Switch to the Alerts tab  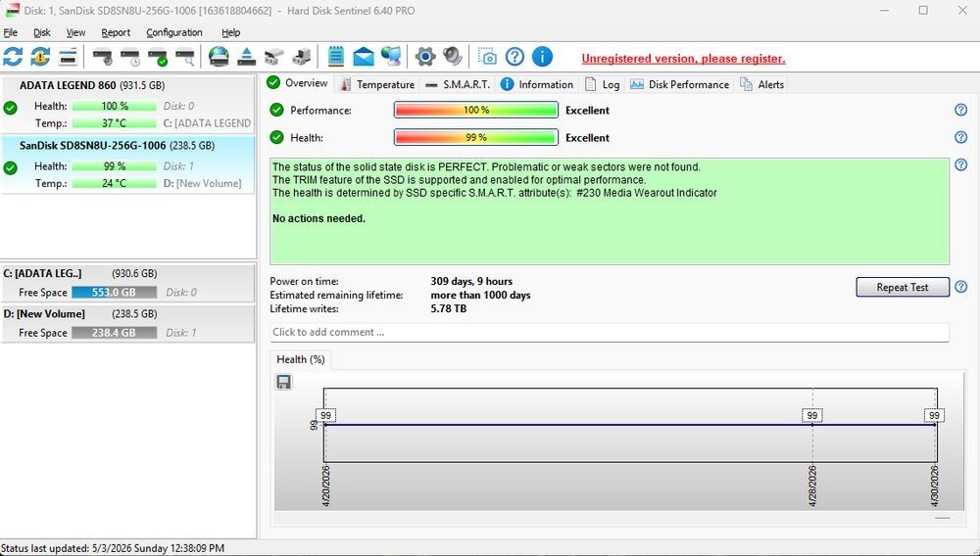click(761, 84)
